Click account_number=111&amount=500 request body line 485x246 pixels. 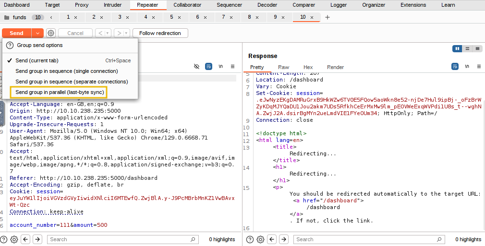click(x=59, y=225)
